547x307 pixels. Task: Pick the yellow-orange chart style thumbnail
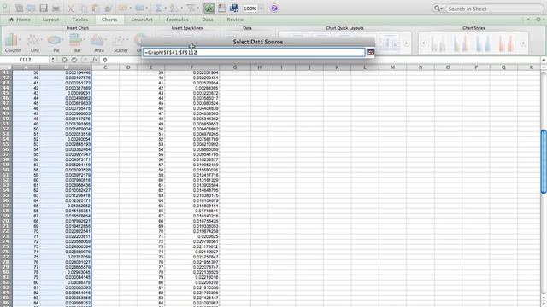click(x=462, y=43)
